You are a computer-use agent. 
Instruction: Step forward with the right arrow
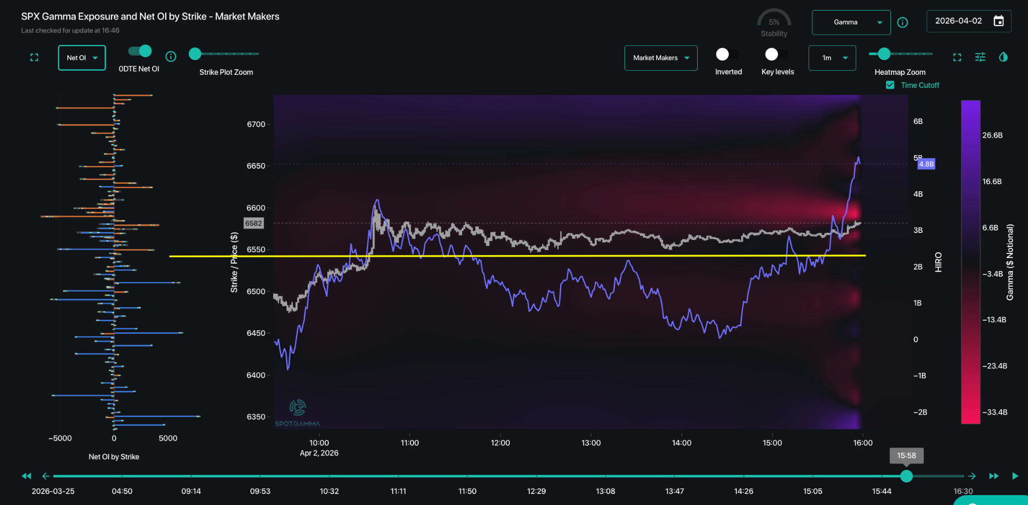972,476
